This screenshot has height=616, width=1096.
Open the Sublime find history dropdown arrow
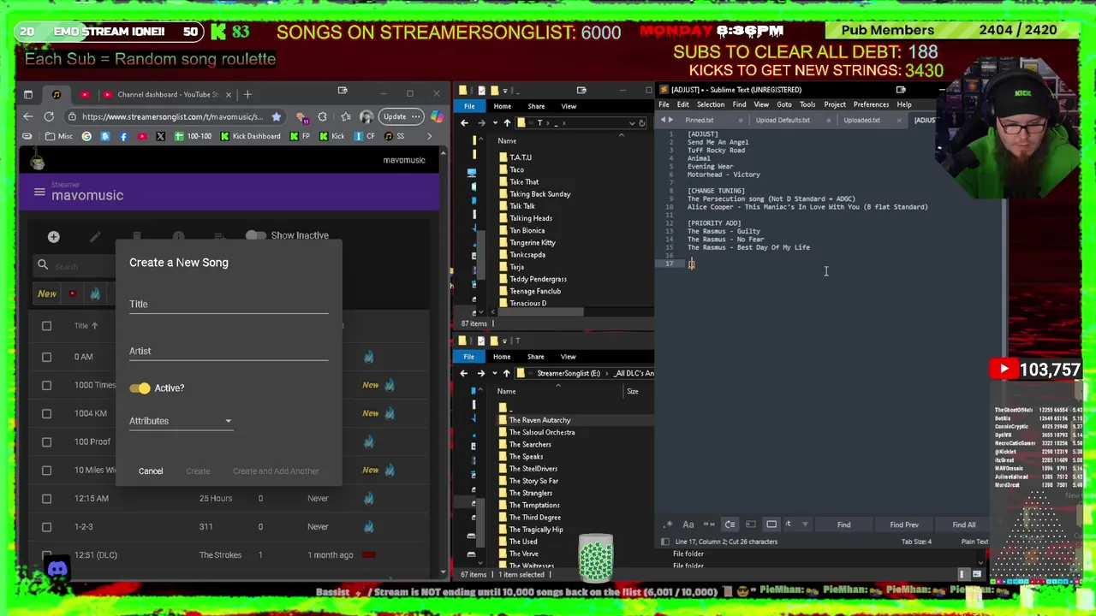tap(805, 524)
